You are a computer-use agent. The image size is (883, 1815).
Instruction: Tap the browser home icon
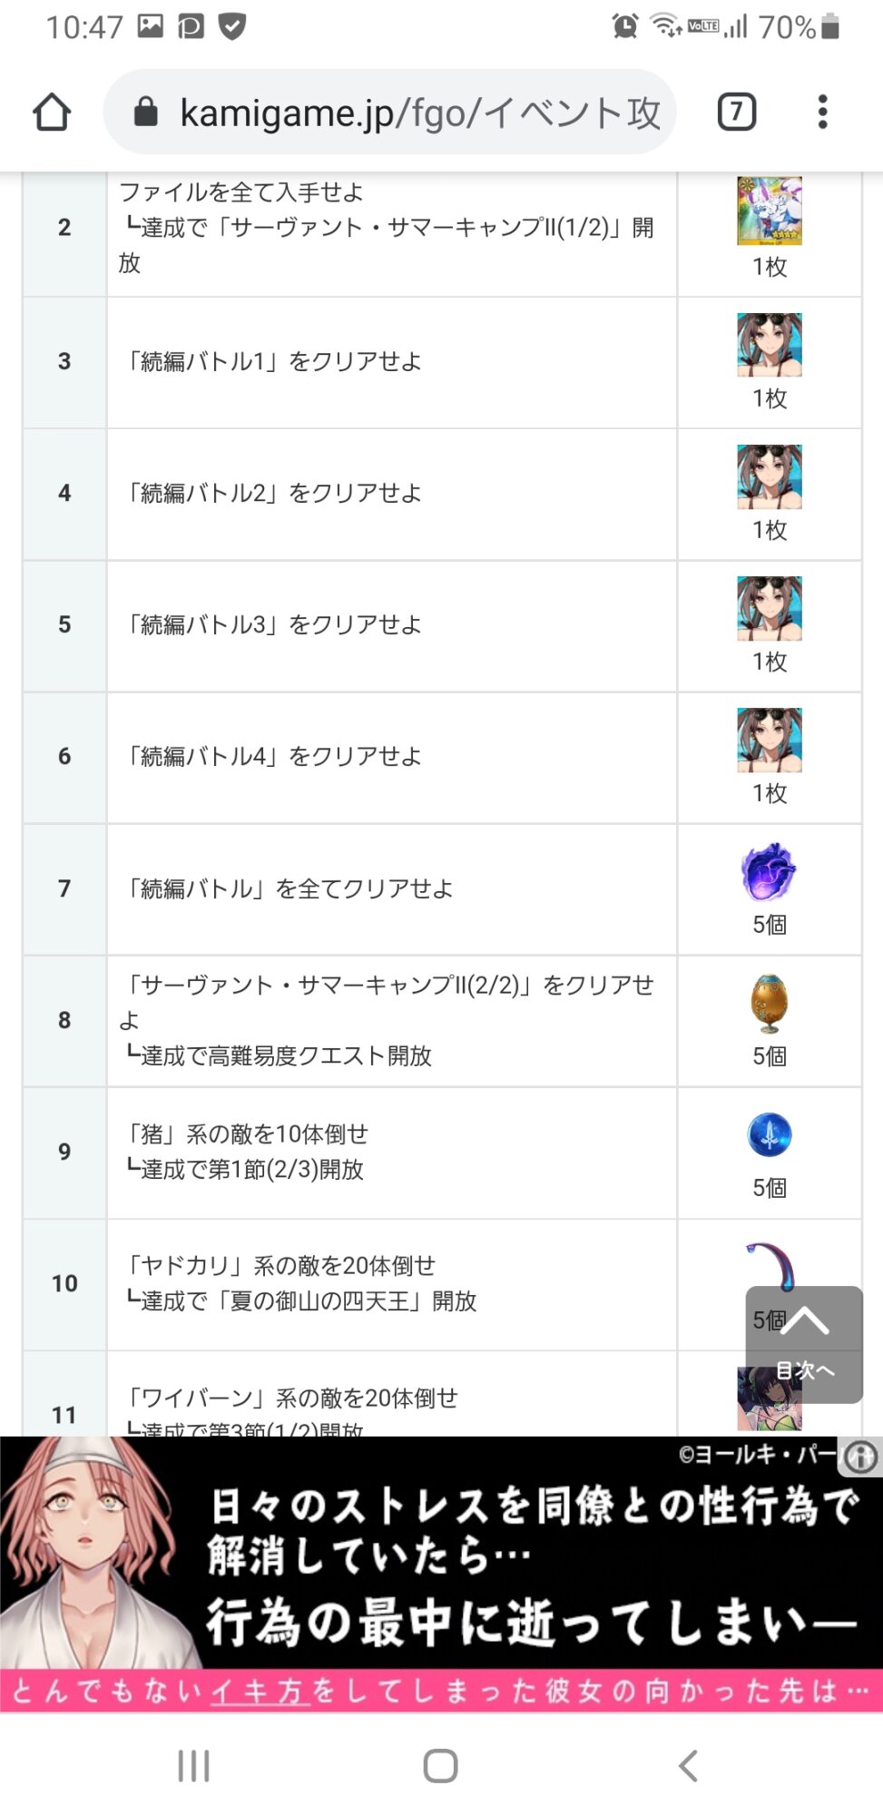pos(52,113)
